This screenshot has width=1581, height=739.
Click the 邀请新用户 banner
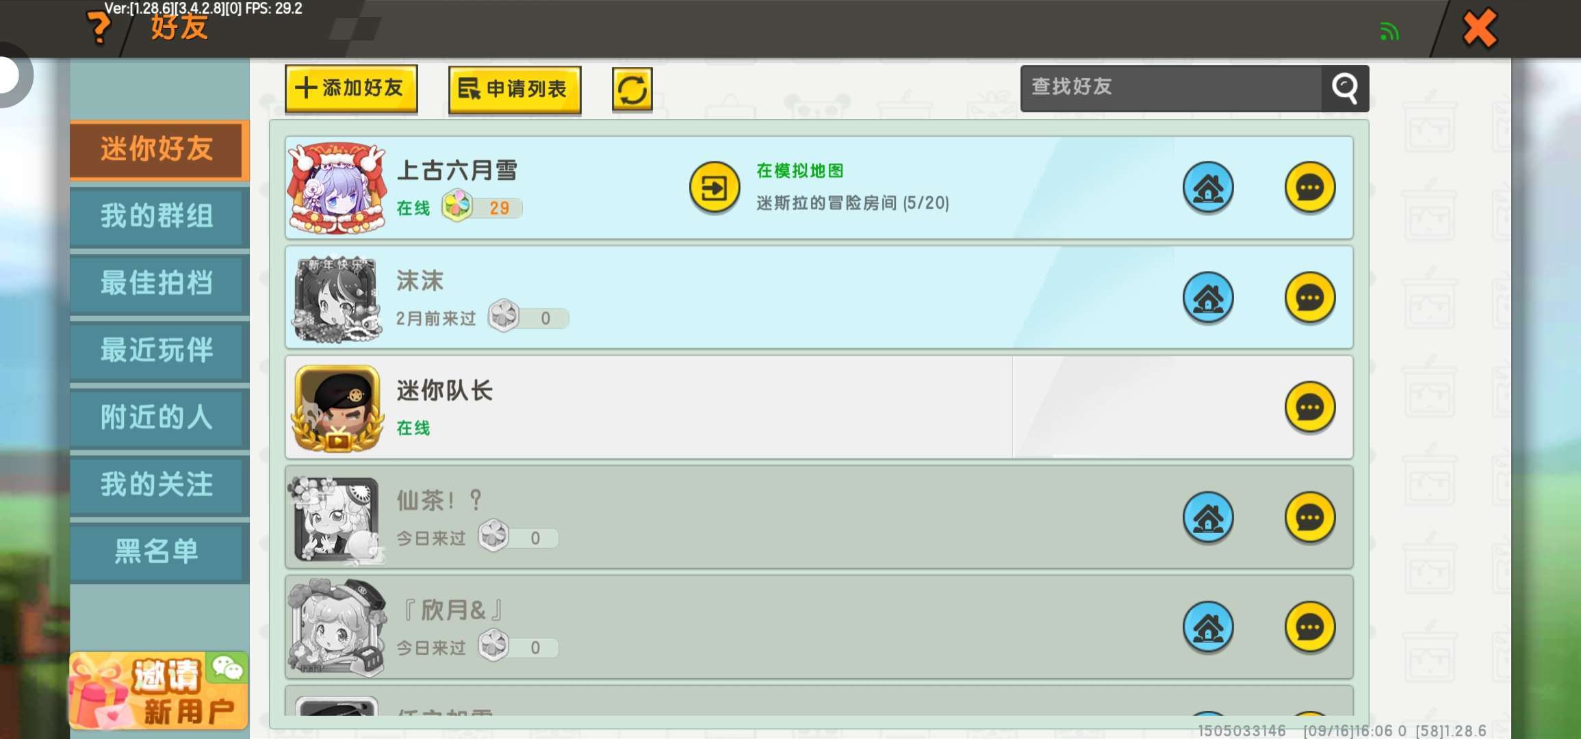coord(158,691)
